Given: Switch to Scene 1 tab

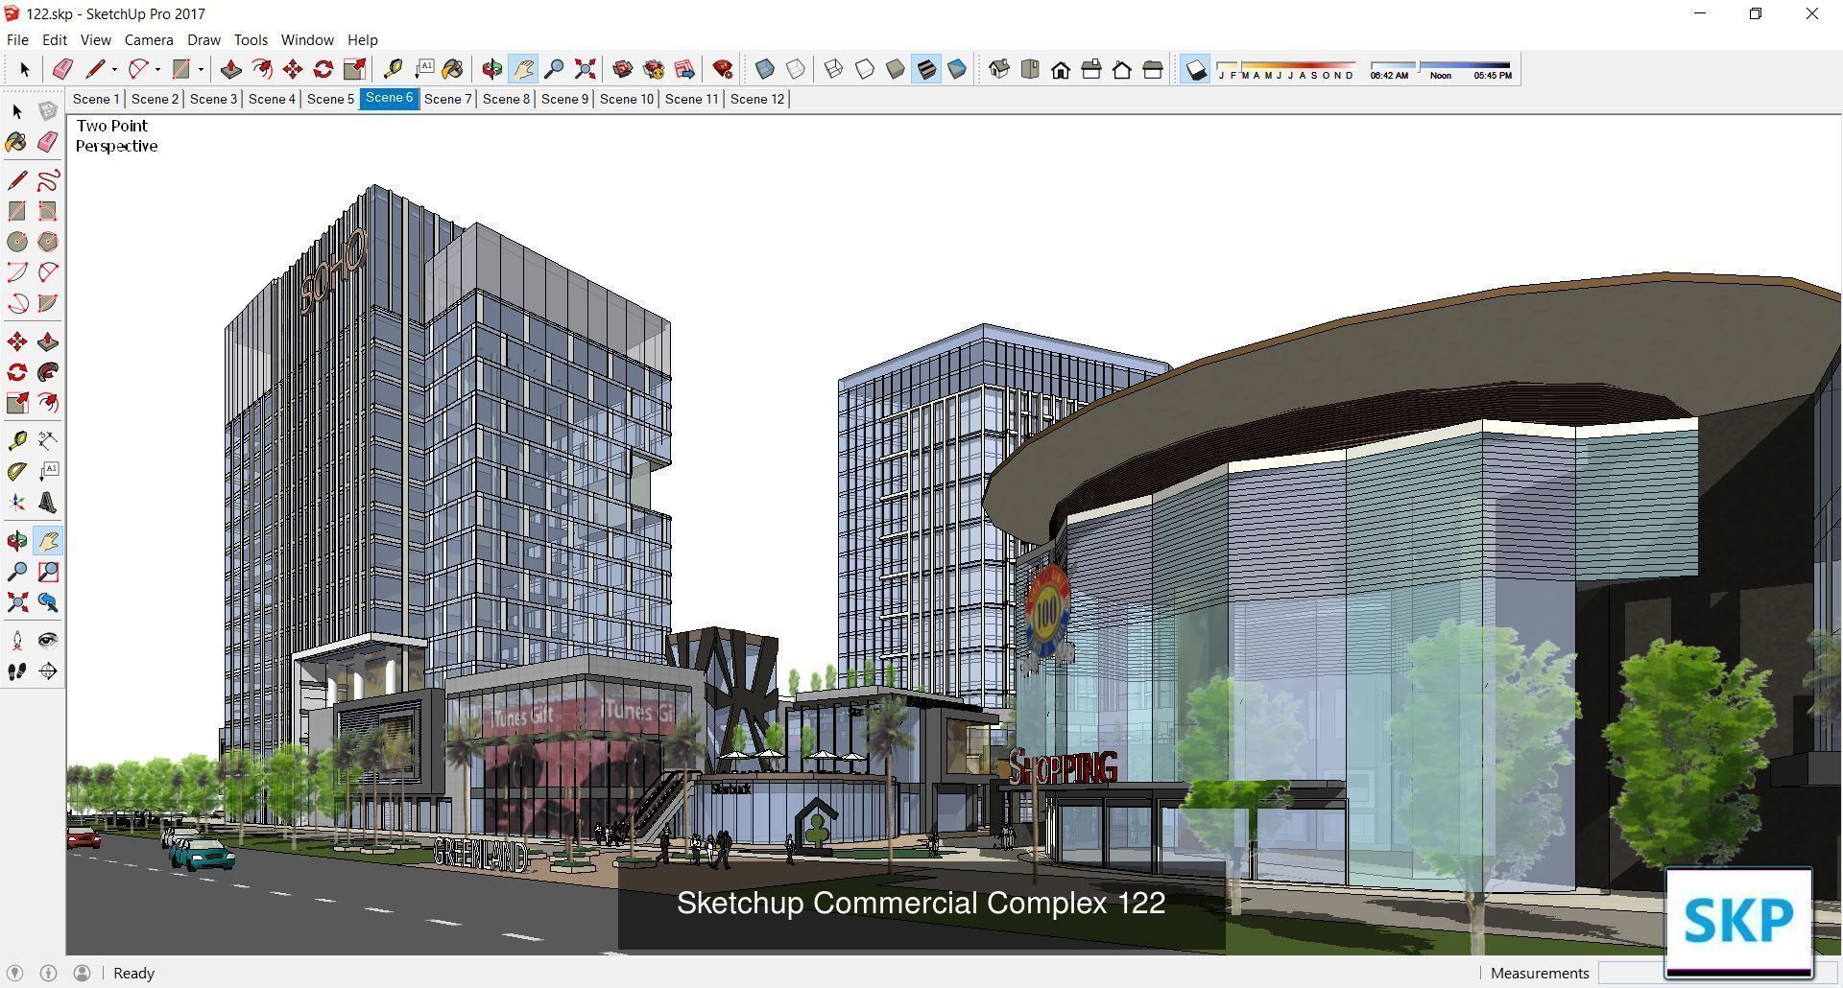Looking at the screenshot, I should (x=96, y=99).
